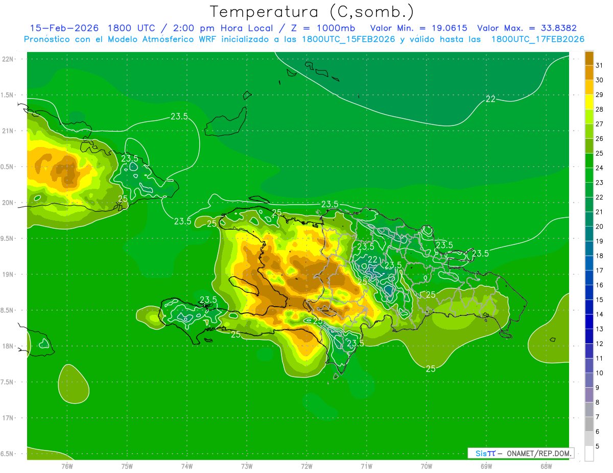Screen dimensions: 613x473
Task: Click longitude axis label "73W"
Action: point(247,466)
